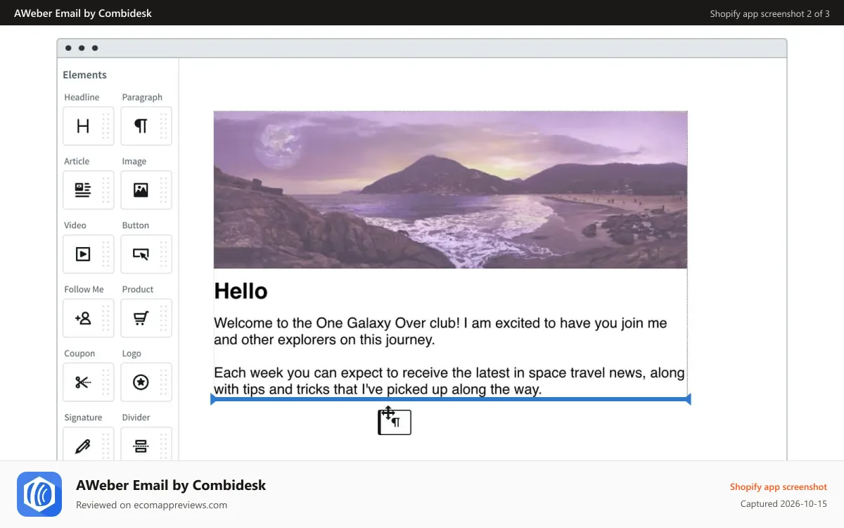Select the Headline element icon
The height and width of the screenshot is (528, 844).
tap(83, 126)
